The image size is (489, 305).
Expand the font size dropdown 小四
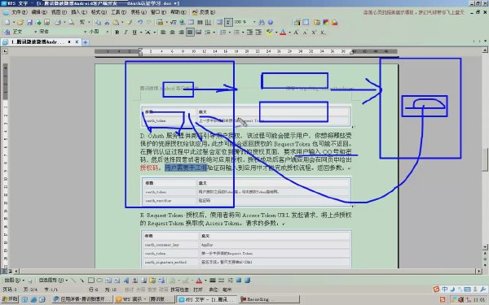108,32
